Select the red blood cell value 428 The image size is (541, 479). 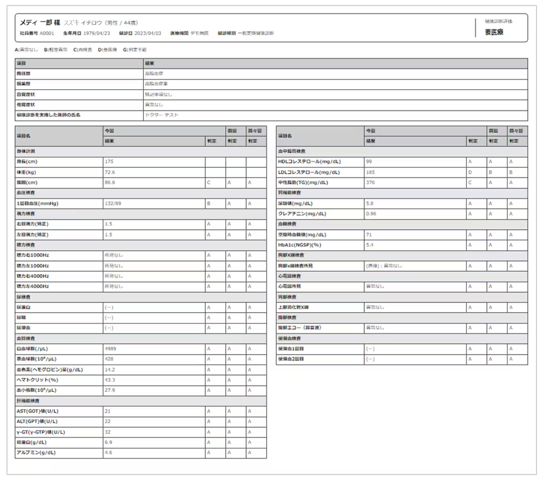point(109,359)
